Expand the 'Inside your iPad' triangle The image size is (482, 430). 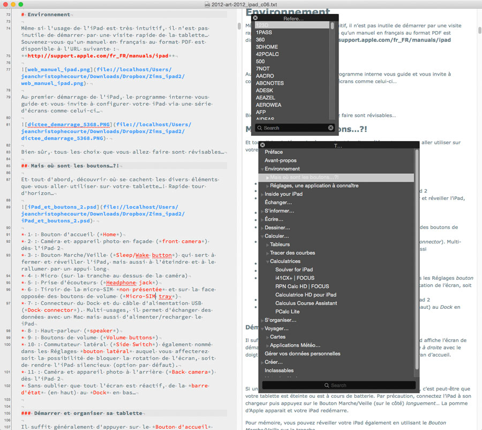pos(262,194)
